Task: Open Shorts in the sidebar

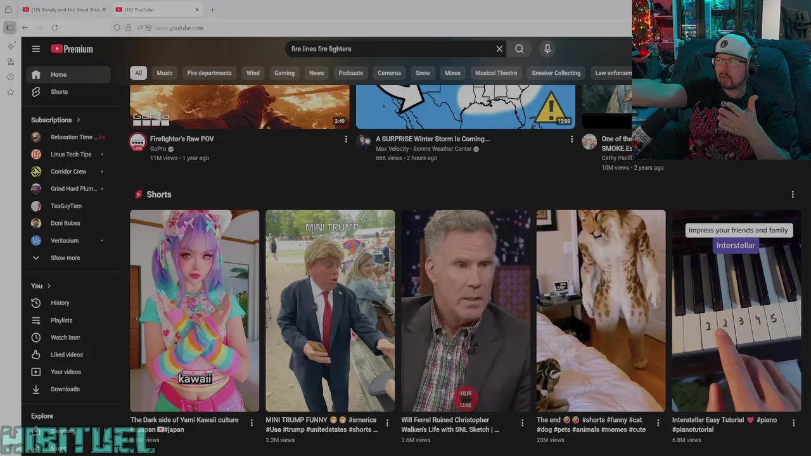Action: [x=68, y=92]
